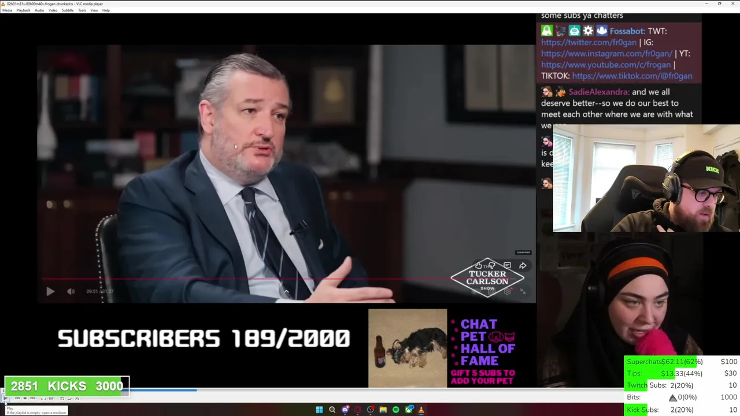Open OBS Studio from the taskbar

371,410
